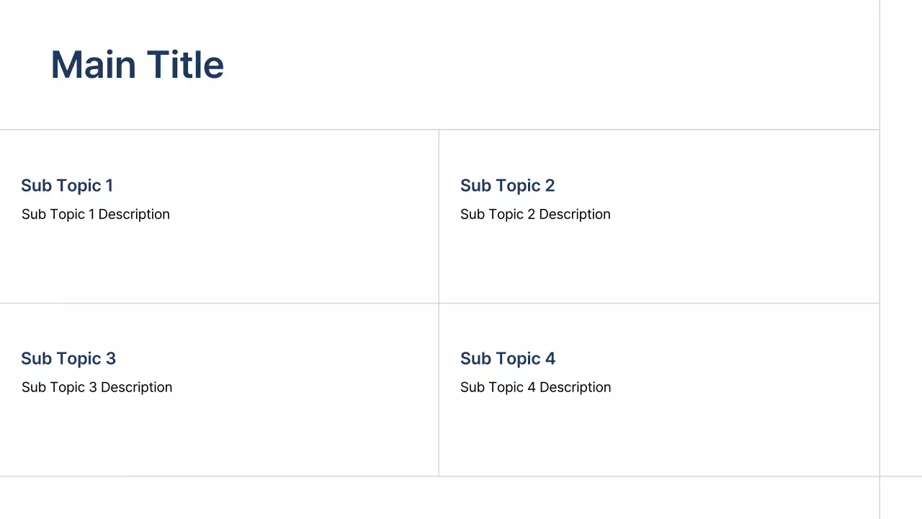Click the Sub Topic 4 Description text
This screenshot has width=922, height=519.
tap(535, 388)
